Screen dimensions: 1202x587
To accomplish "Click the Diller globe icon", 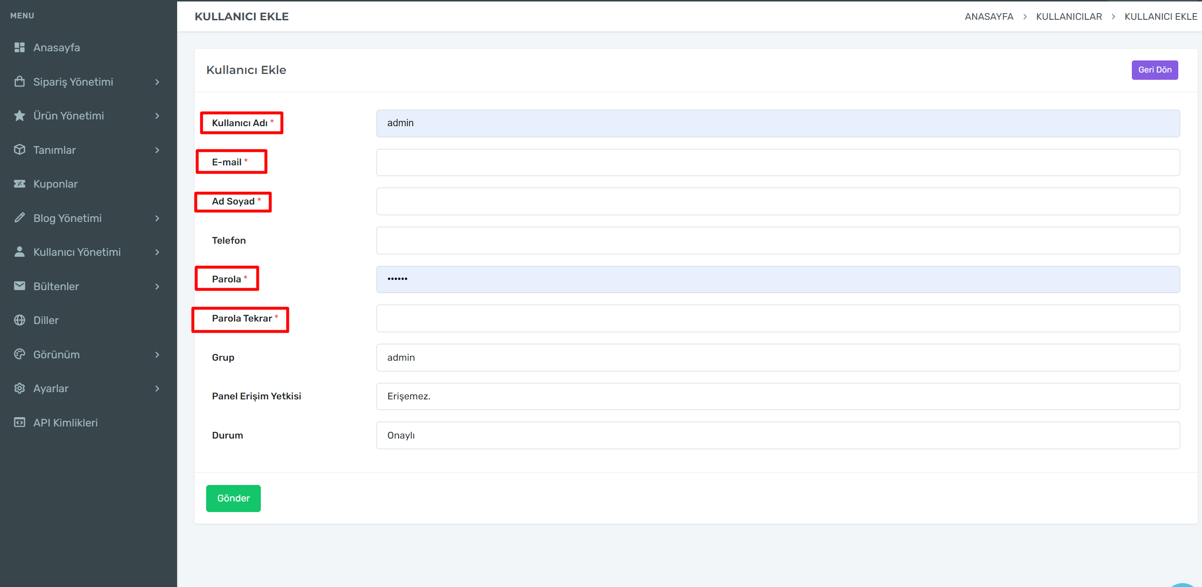I will pyautogui.click(x=19, y=320).
